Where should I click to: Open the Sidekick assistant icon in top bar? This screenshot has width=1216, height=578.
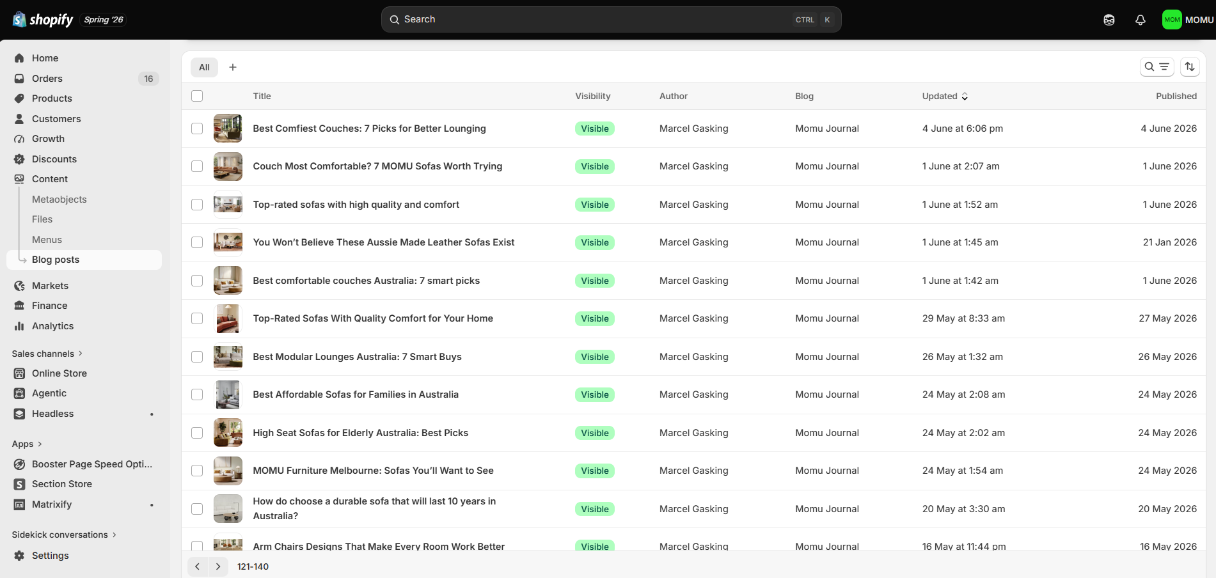pos(1109,20)
